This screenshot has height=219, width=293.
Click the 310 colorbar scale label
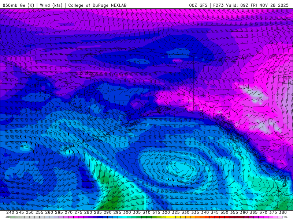(146, 212)
